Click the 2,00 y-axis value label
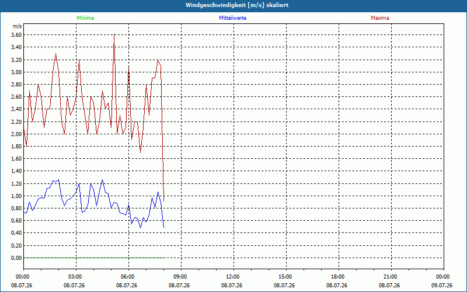 pyautogui.click(x=16, y=134)
